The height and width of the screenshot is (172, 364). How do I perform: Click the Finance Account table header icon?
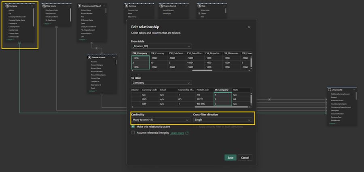(89, 58)
